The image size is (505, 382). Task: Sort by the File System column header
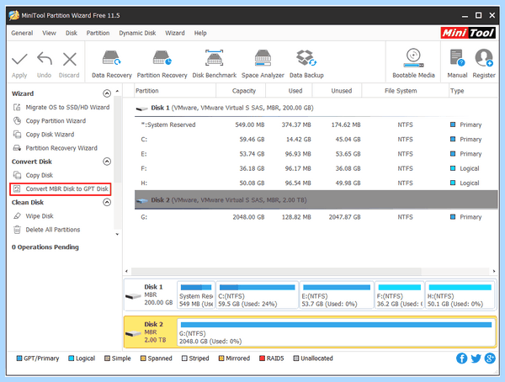coord(405,91)
